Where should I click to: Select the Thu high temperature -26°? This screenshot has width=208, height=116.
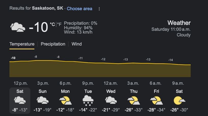(x=129, y=110)
